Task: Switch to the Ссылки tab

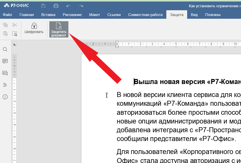Action: coord(114,15)
